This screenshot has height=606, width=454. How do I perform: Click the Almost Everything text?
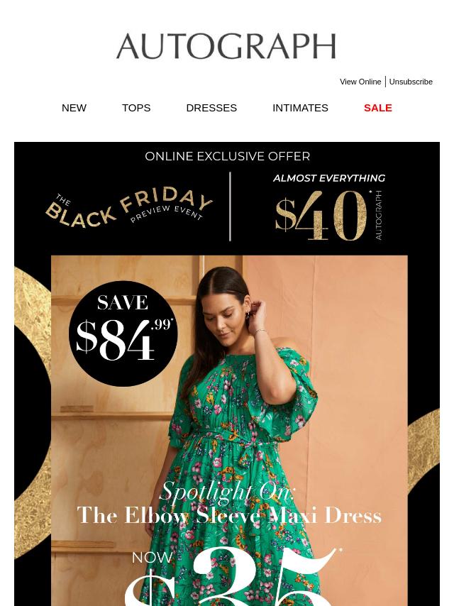pyautogui.click(x=329, y=178)
